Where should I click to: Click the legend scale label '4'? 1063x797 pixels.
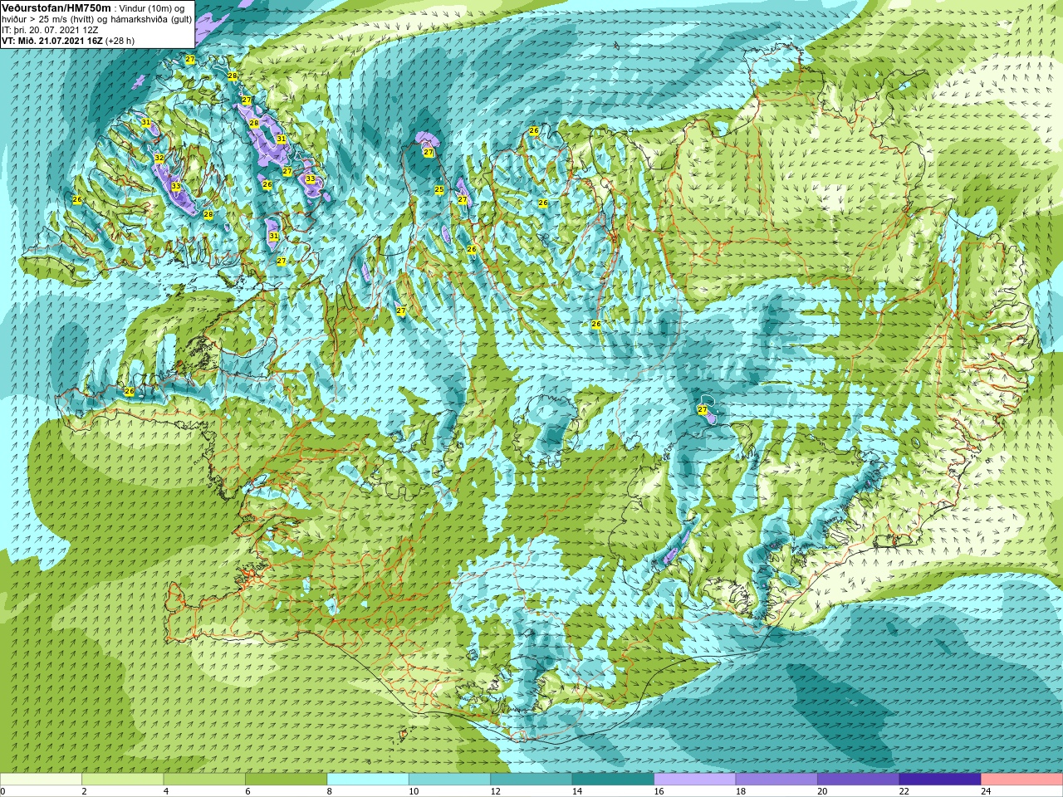(165, 792)
